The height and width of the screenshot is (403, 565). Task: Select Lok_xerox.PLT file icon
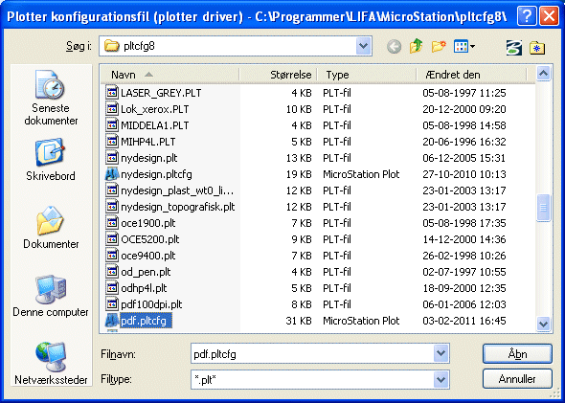(112, 109)
